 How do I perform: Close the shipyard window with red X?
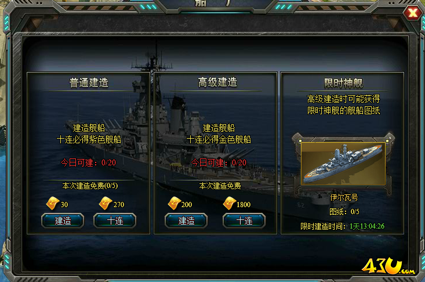coord(412,13)
